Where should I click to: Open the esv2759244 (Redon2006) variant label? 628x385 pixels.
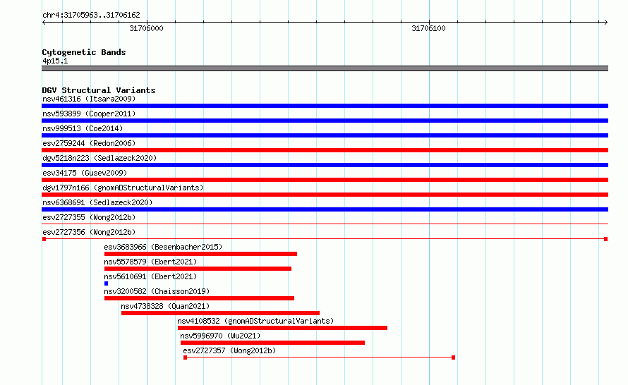pos(89,143)
